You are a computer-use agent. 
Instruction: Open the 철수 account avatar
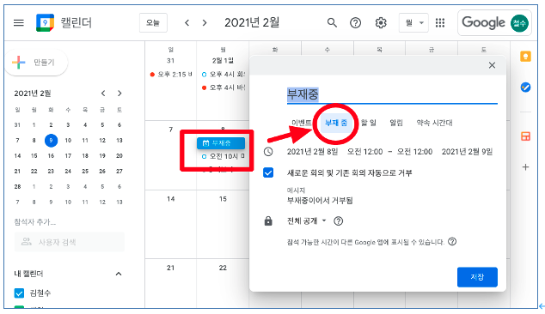pyautogui.click(x=519, y=23)
